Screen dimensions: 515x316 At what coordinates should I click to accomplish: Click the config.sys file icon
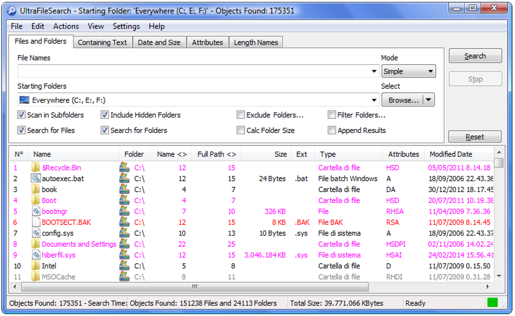(35, 233)
